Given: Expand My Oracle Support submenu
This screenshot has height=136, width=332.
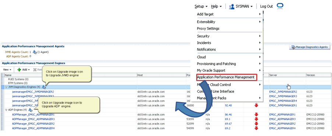Looking at the screenshot, I should click(229, 70).
